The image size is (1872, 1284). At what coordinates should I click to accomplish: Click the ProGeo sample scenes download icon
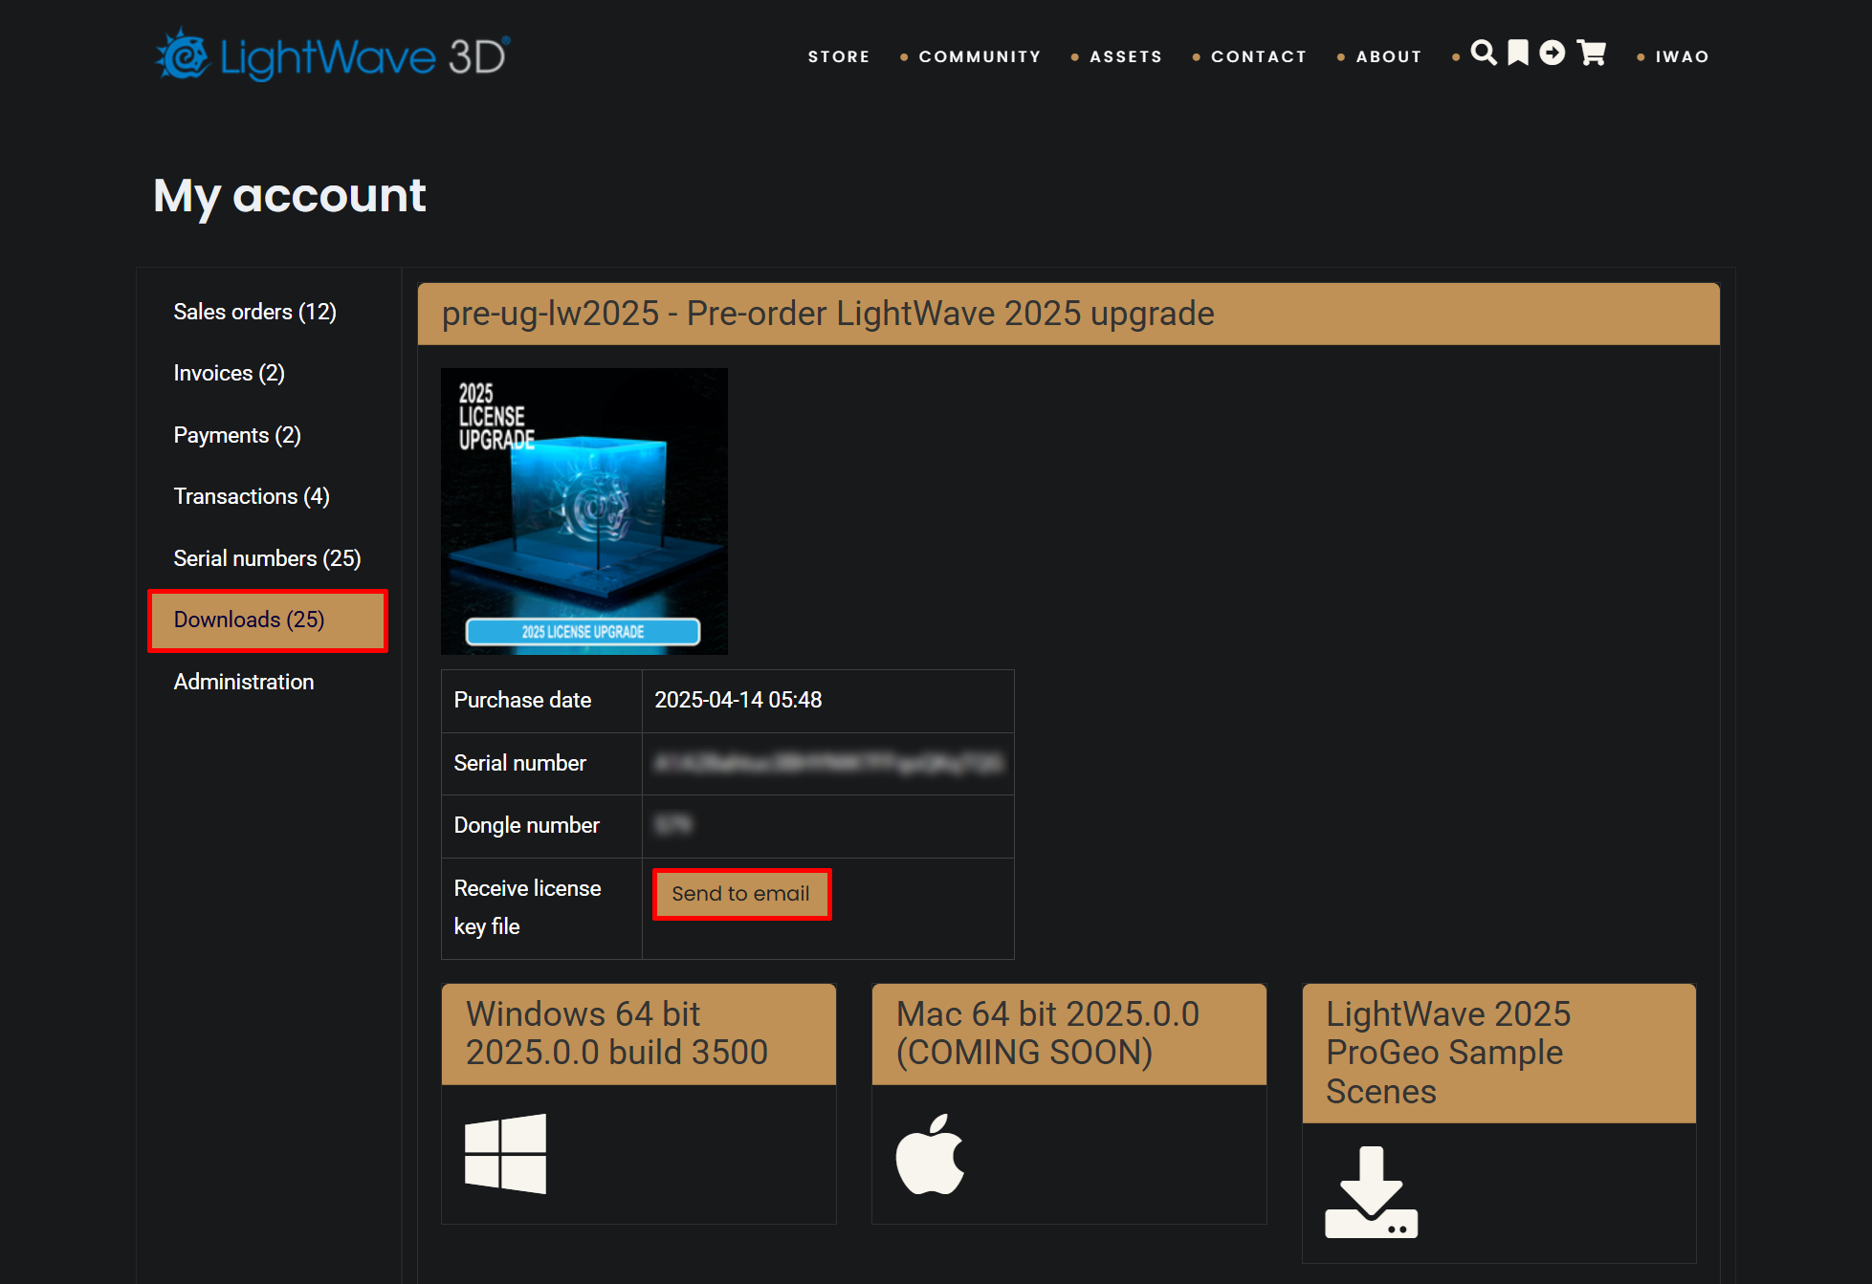[x=1371, y=1192]
